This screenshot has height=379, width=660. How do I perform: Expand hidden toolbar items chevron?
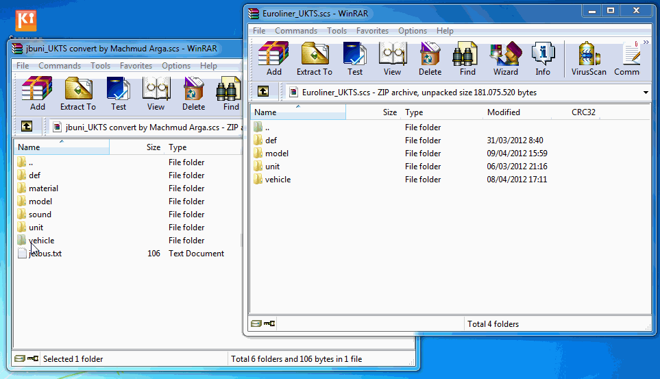pyautogui.click(x=646, y=42)
